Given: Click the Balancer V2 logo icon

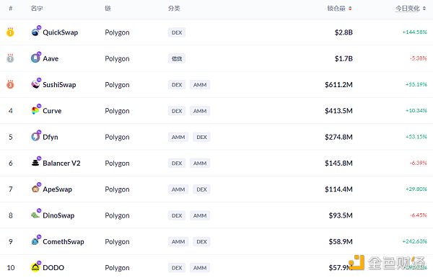Looking at the screenshot, I should click(x=35, y=163).
